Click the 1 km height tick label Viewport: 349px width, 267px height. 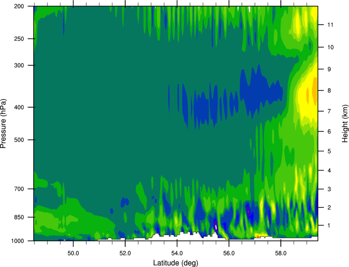(x=329, y=226)
